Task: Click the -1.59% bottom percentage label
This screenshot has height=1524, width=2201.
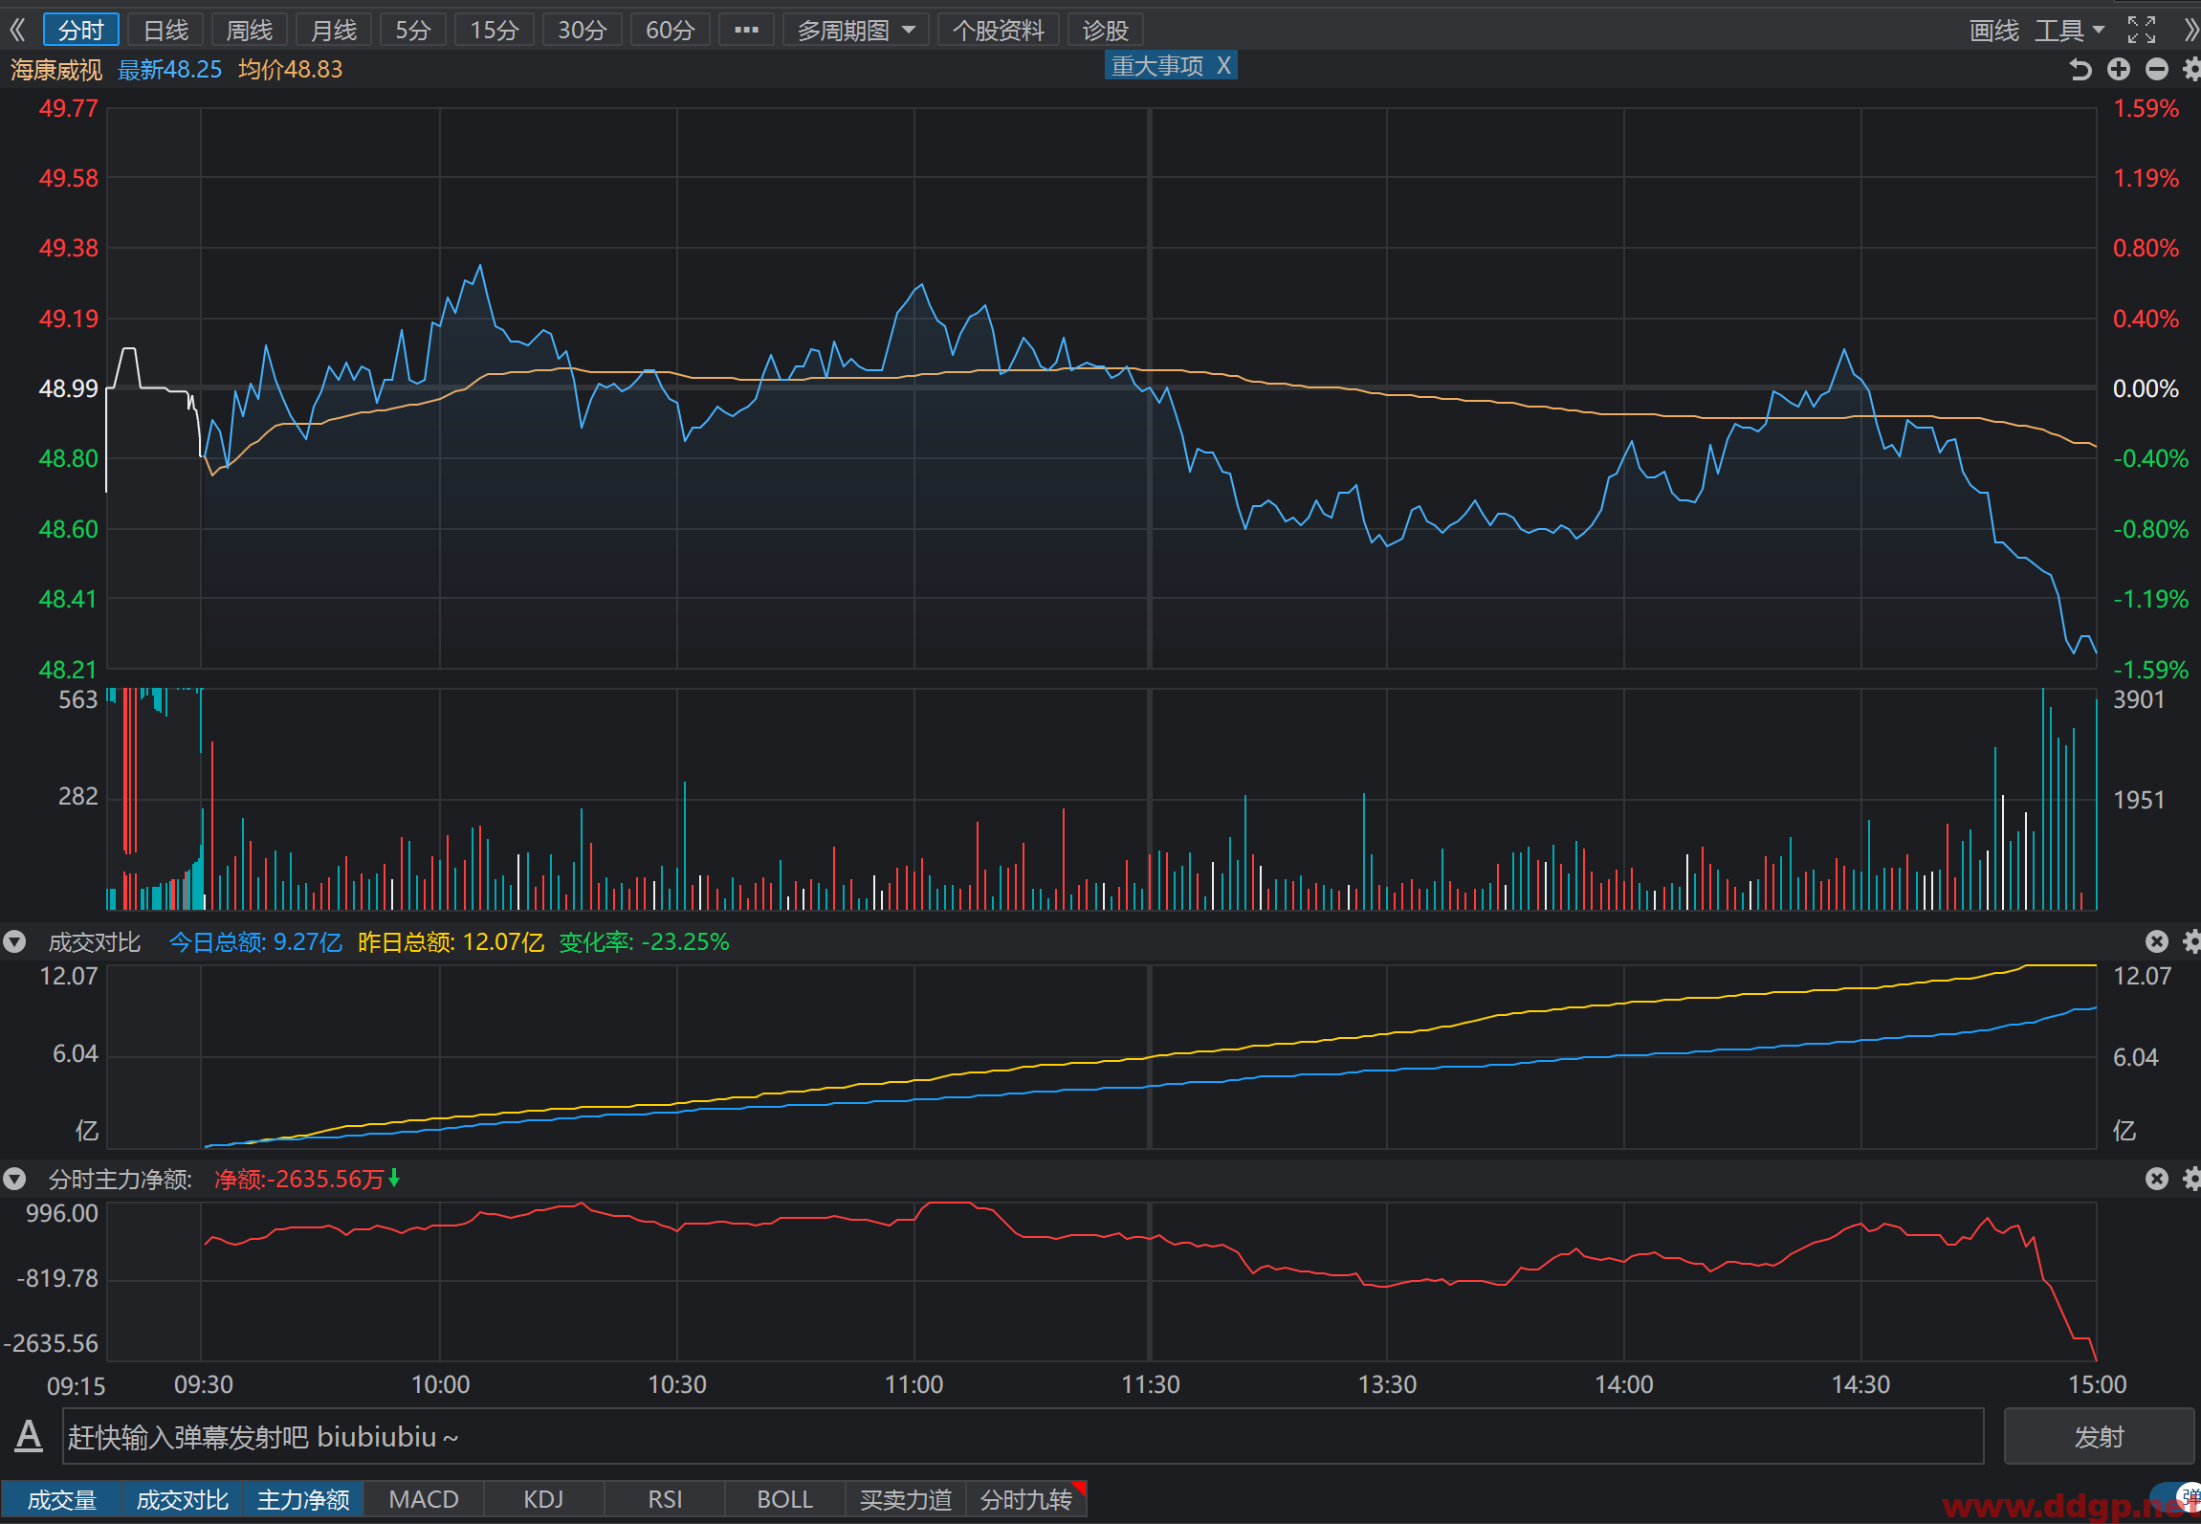Action: tap(2150, 669)
